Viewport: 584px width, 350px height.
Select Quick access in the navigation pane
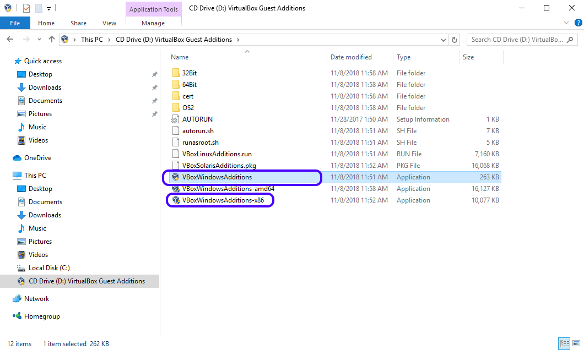coord(43,61)
